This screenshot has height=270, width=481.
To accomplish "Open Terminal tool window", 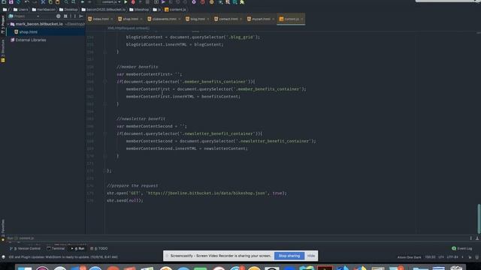I will [x=56, y=248].
